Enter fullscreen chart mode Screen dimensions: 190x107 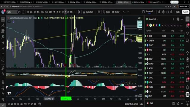(x=167, y=12)
